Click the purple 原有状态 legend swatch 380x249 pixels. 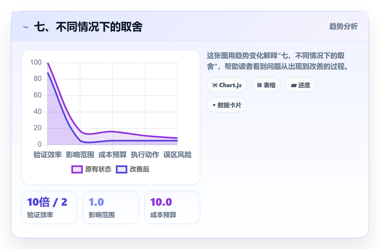77,169
